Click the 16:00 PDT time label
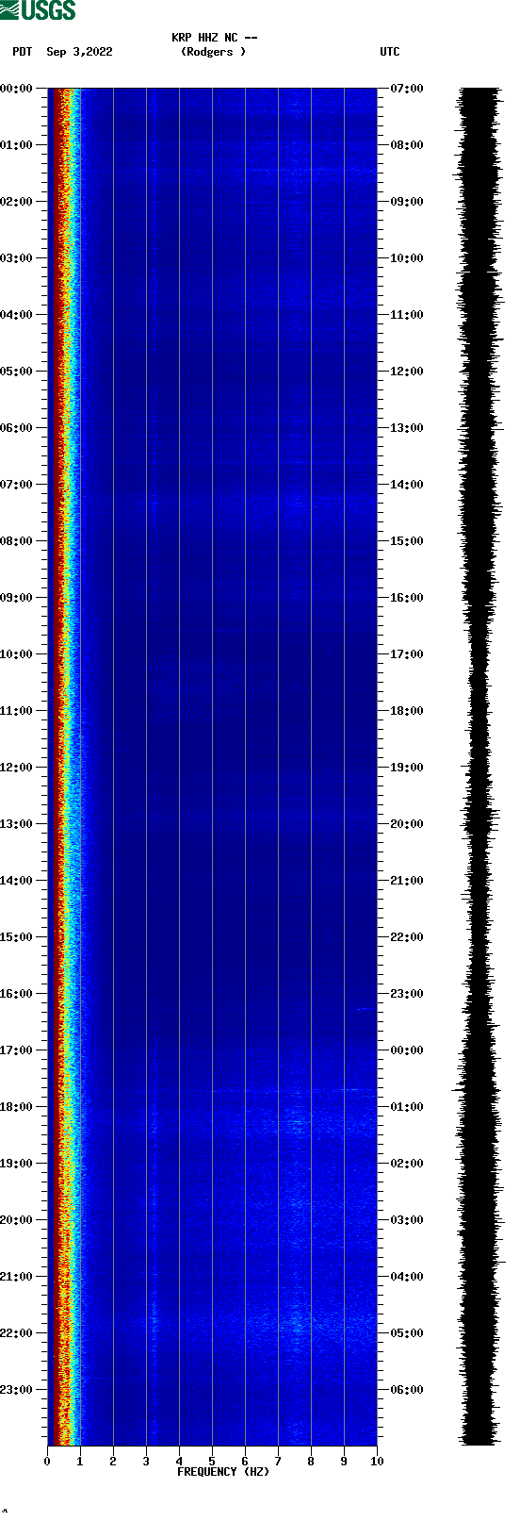Viewport: 520px width, 1521px height. (17, 994)
